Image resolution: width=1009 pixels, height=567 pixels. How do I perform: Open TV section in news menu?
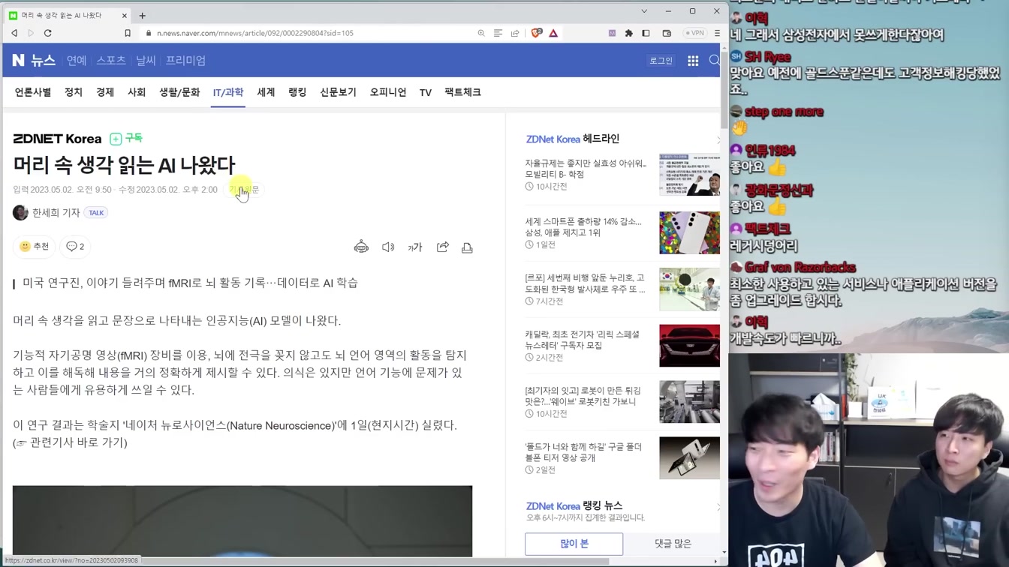tap(426, 93)
